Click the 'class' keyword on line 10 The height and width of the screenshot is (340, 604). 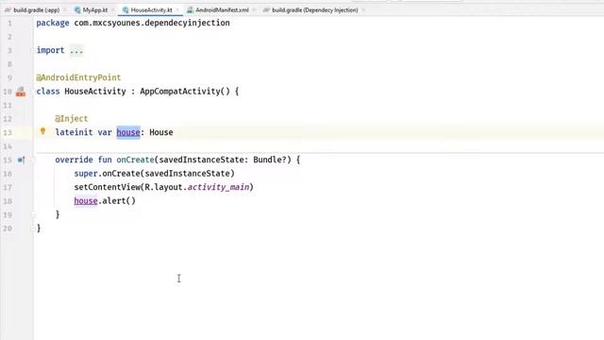click(x=48, y=92)
